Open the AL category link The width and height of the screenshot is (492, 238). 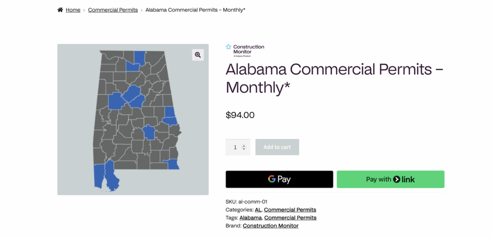(258, 210)
